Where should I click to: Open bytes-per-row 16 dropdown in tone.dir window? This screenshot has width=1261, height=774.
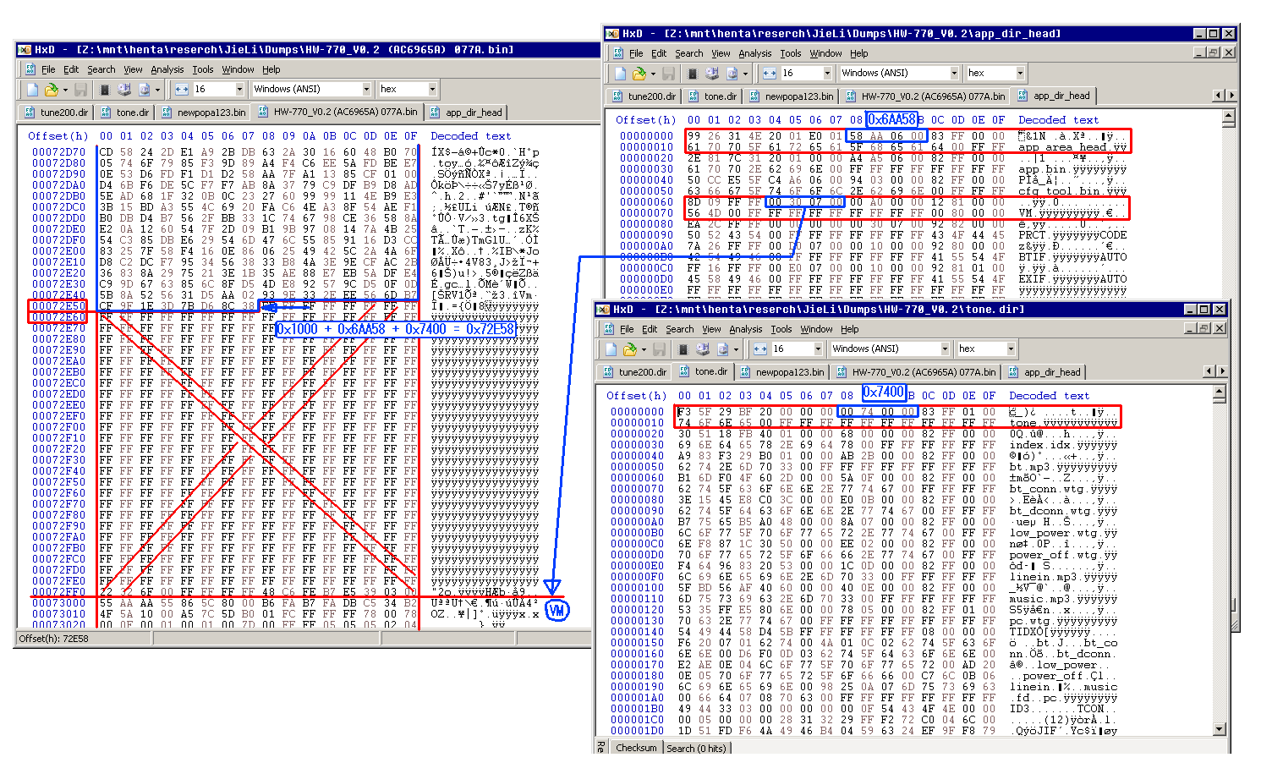(818, 349)
